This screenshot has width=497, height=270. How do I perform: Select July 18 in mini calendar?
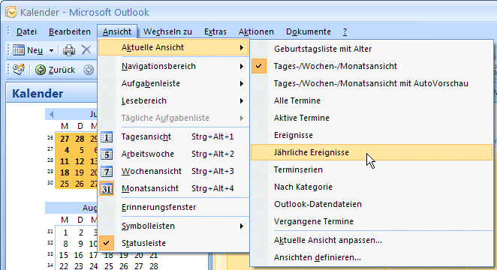(x=65, y=172)
